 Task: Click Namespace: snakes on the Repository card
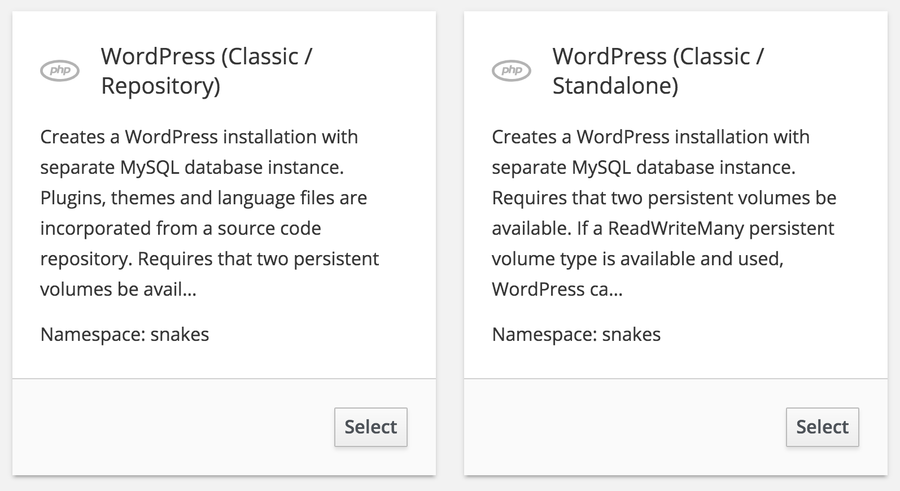pos(125,335)
